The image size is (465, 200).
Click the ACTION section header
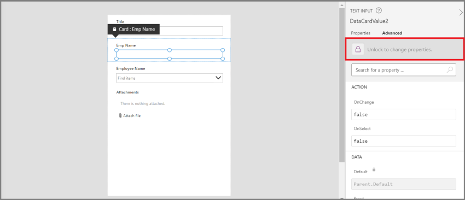tap(359, 87)
